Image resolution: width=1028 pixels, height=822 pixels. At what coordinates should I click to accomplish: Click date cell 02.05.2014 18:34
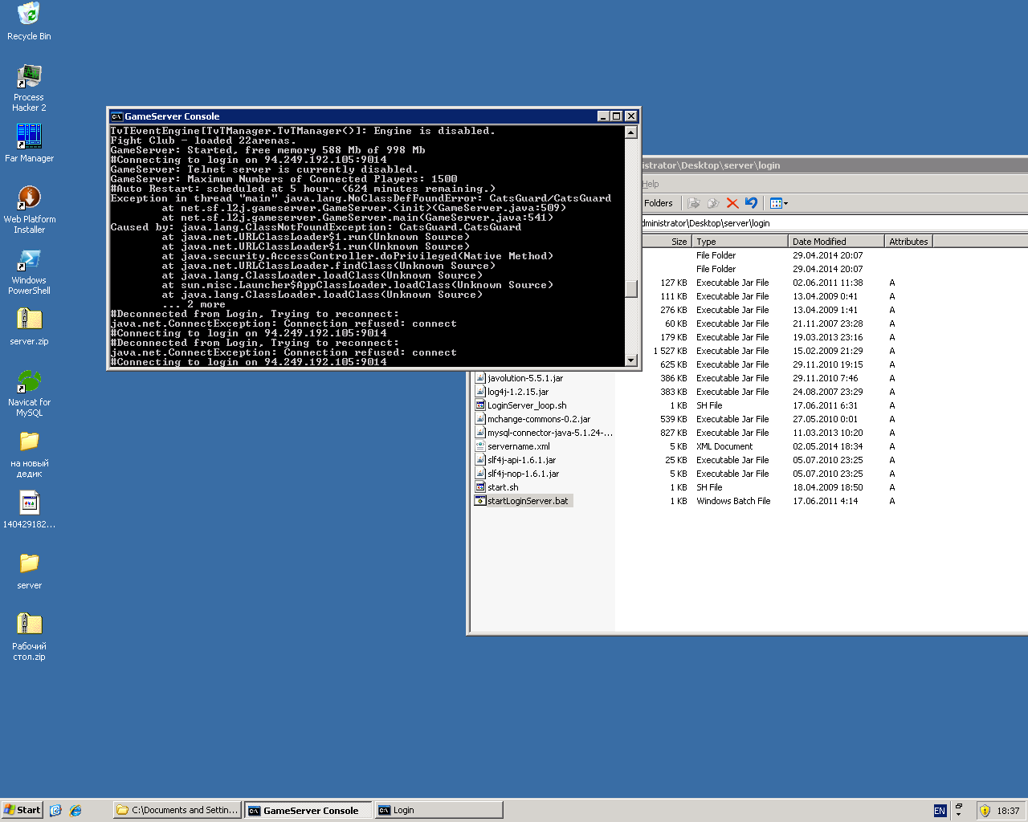click(x=828, y=446)
